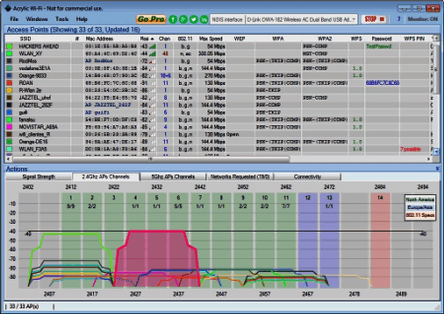This screenshot has height=314, width=444.
Task: Click the red '7 possible' WPS PIN text
Action: point(410,149)
